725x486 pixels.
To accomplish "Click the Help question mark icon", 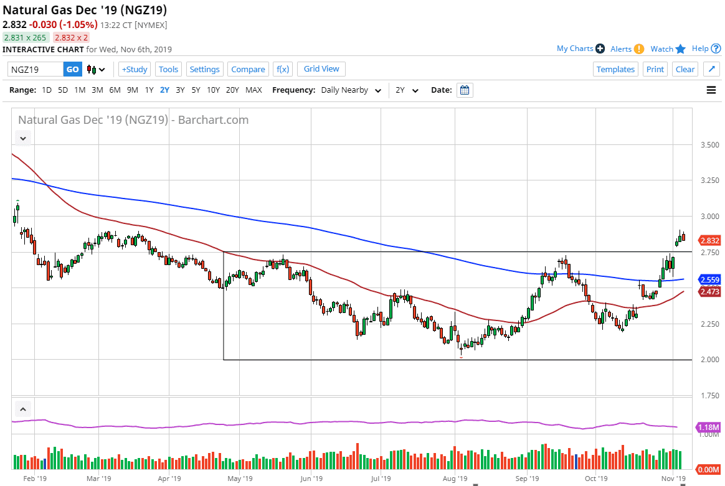I will coord(716,49).
